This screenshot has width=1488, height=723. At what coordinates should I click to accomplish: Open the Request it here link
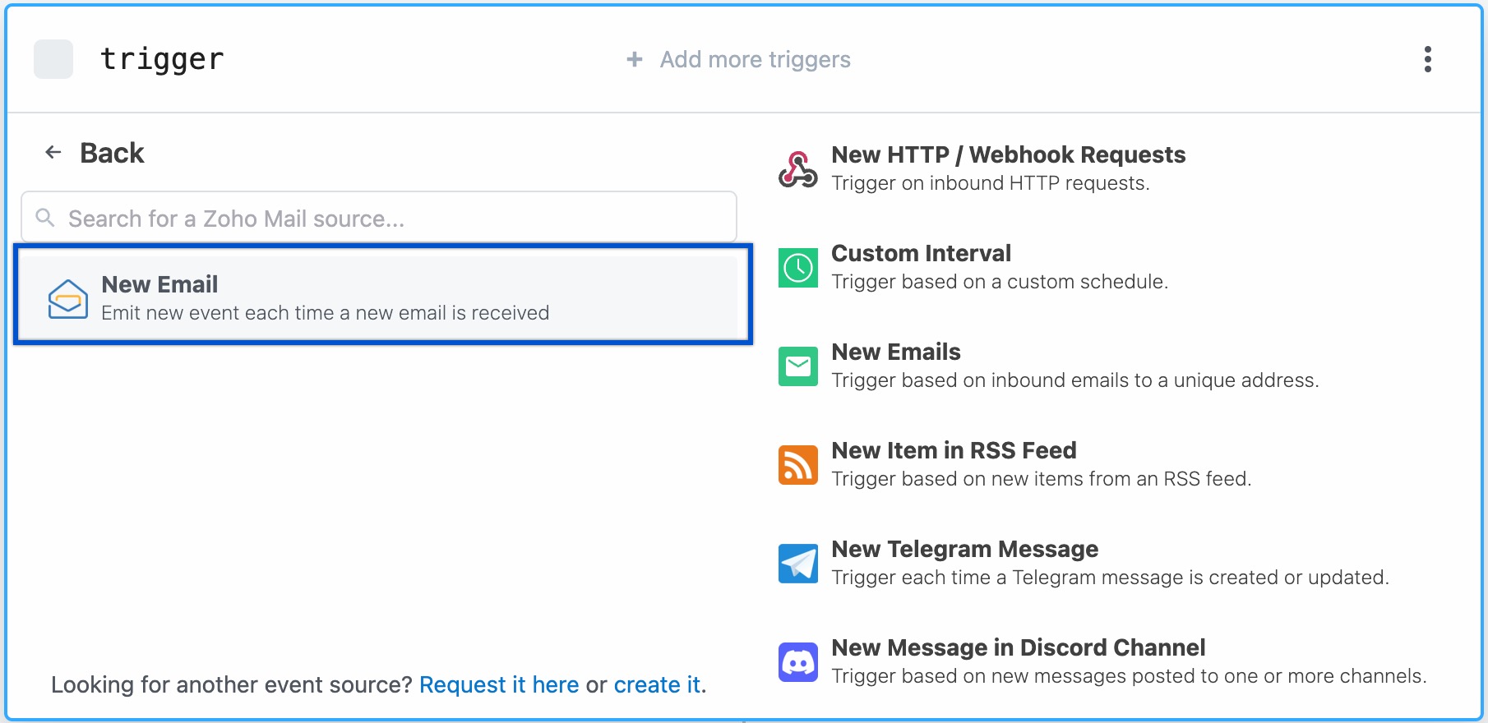(499, 684)
